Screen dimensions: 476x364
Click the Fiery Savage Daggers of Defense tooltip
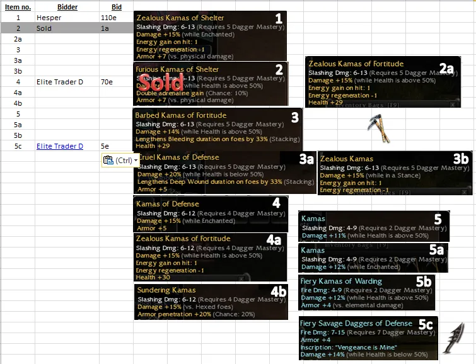[369, 338]
